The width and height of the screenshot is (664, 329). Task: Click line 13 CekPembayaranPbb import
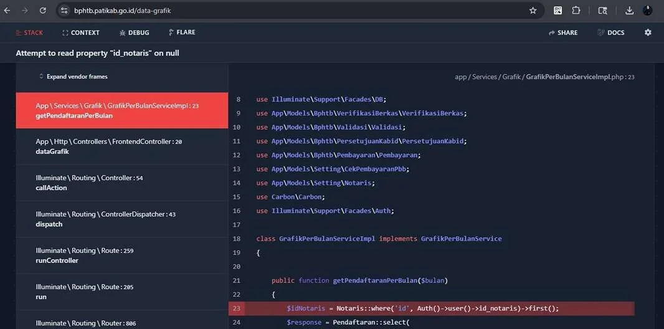333,169
